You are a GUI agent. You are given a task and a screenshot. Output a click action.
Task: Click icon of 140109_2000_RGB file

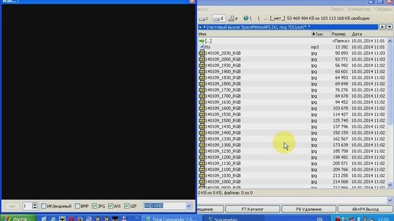pos(202,59)
